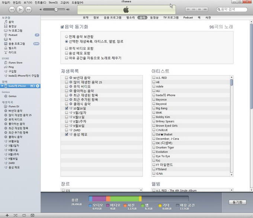Open 음악 library in sidebar

pos(11,22)
